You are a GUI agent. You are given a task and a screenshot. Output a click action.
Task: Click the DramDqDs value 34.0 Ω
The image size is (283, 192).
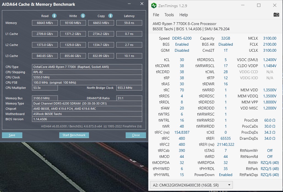[270, 139]
